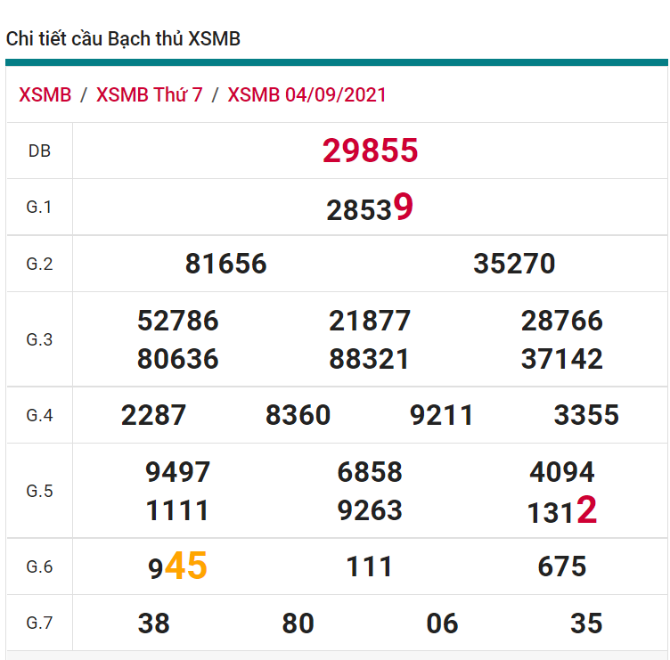
Task: Select G.5 number 1312 with red digit
Action: click(x=561, y=511)
